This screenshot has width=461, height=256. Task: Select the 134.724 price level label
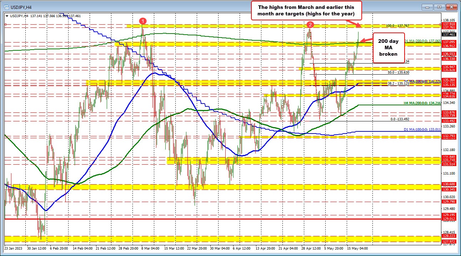448,93
